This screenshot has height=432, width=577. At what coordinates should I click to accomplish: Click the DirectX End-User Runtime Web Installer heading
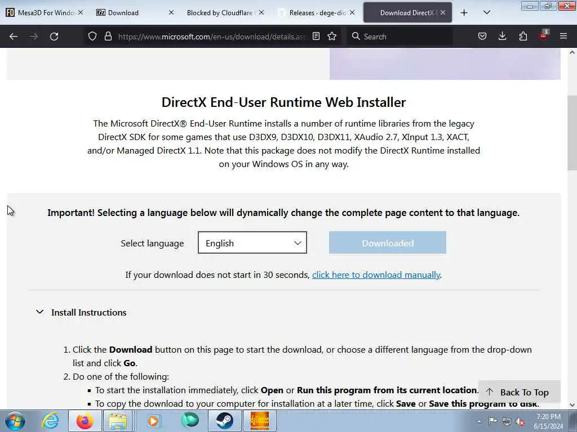(284, 102)
